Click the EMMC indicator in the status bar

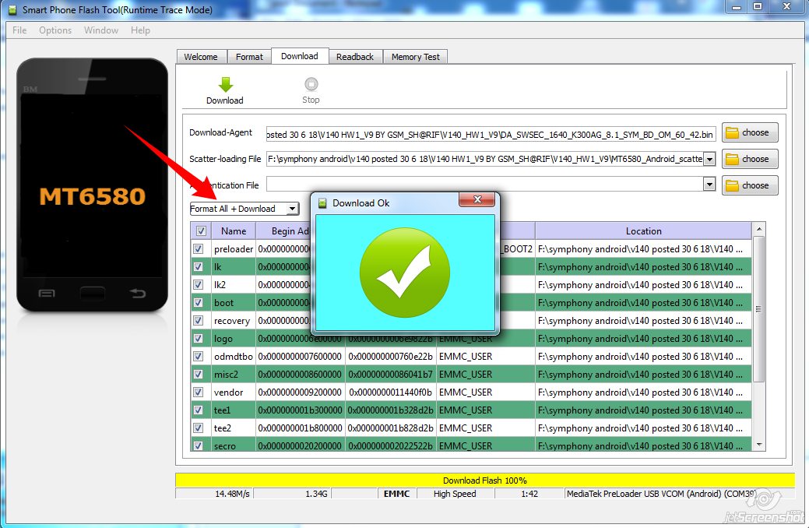pyautogui.click(x=396, y=493)
